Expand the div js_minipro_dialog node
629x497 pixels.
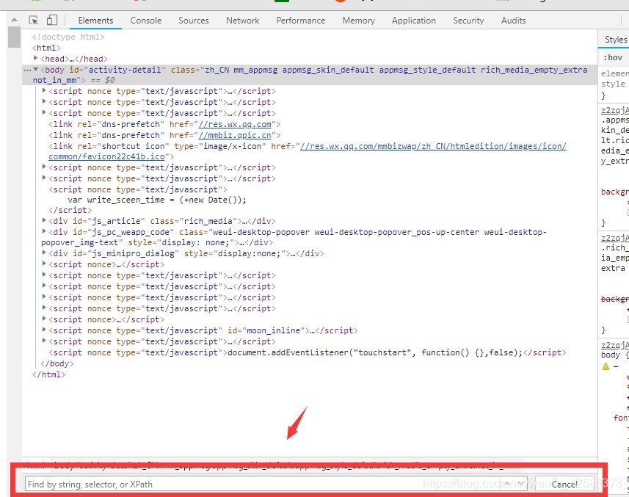pyautogui.click(x=44, y=253)
